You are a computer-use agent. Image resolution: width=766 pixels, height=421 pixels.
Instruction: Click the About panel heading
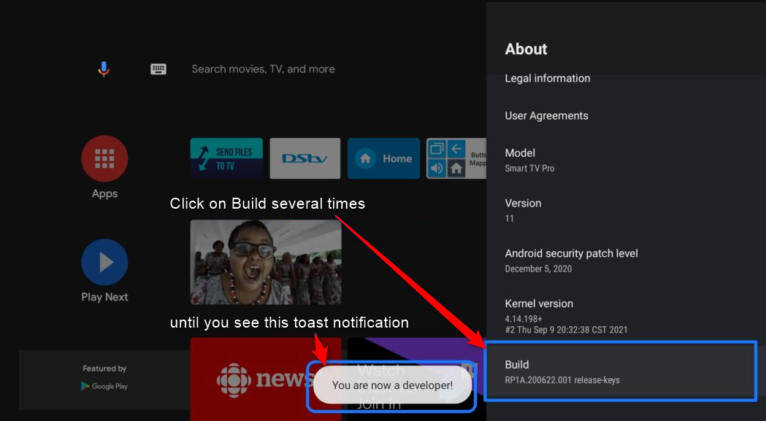point(526,49)
